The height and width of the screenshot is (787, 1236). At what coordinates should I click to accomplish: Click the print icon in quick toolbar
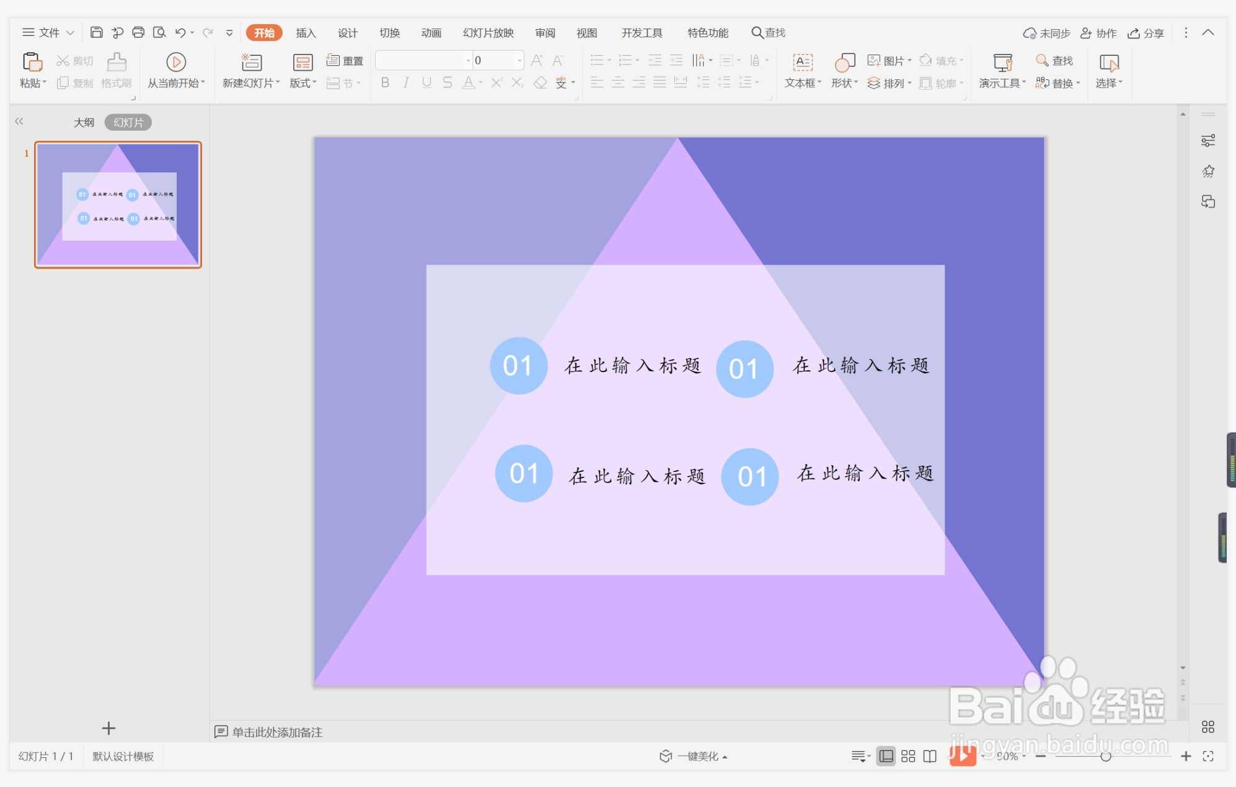tap(138, 32)
